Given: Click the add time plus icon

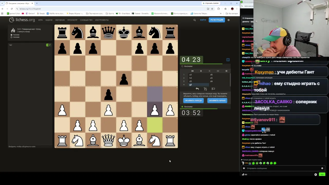Looking at the screenshot, I should click(x=228, y=60).
